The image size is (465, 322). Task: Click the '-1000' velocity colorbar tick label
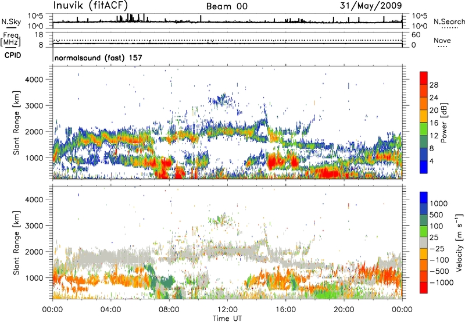point(441,282)
